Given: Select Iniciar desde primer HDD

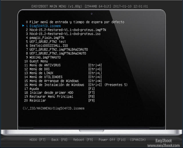Looking at the screenshot, I should [x=49, y=93].
